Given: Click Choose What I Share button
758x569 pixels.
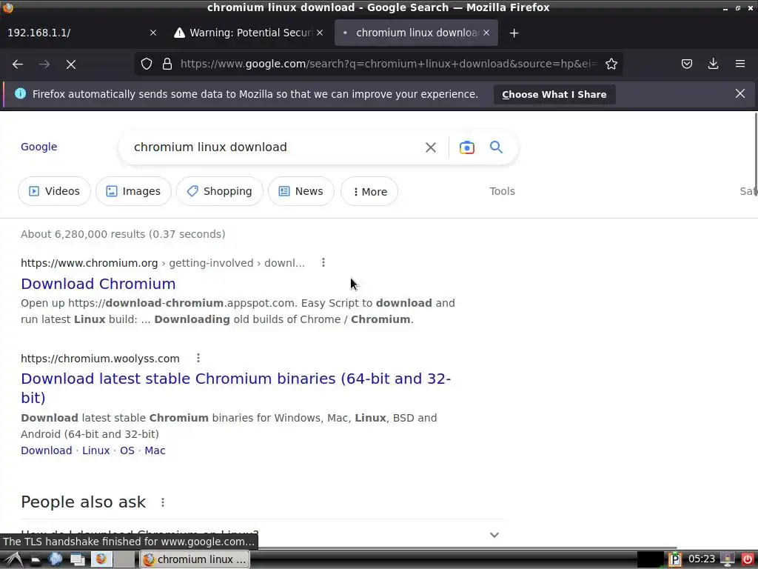Looking at the screenshot, I should click(x=554, y=94).
